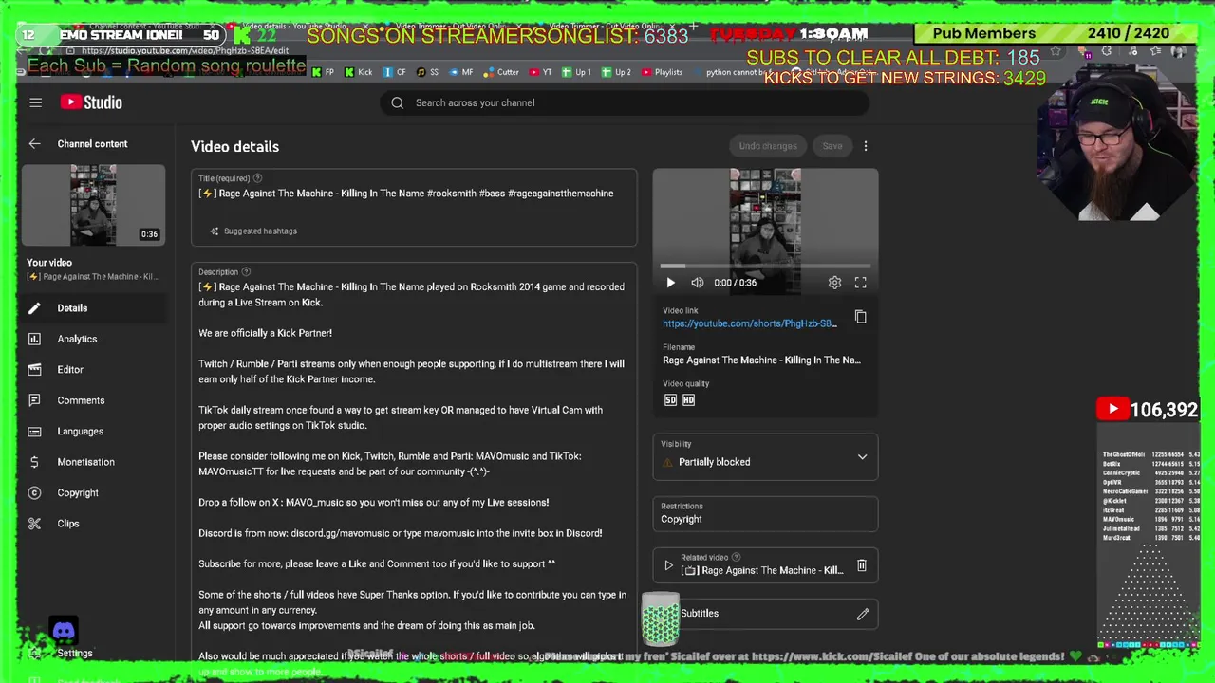Image resolution: width=1215 pixels, height=683 pixels.
Task: Open the Cutter bookmark
Action: 501,72
